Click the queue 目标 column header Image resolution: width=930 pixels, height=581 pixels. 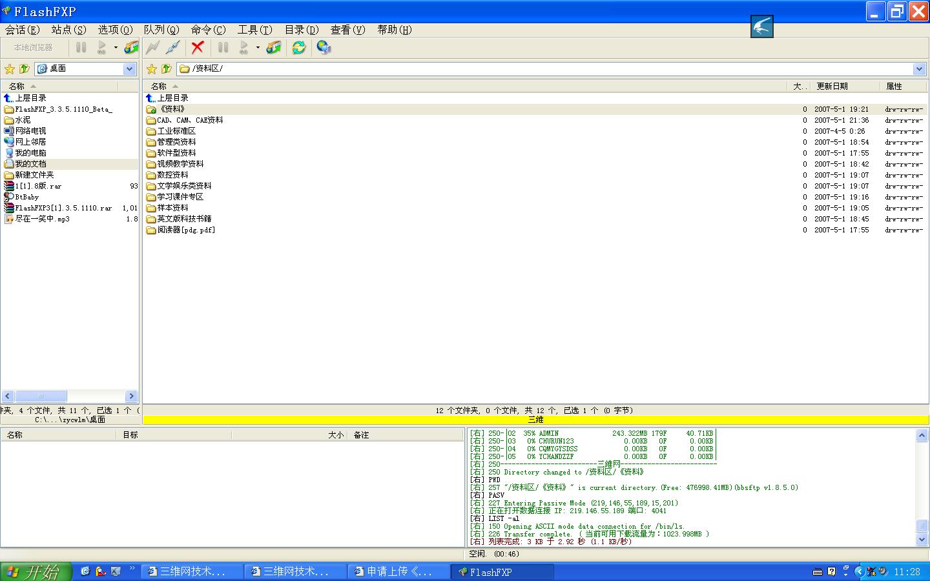tap(174, 435)
